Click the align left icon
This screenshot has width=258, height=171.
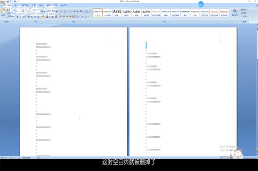point(61,16)
